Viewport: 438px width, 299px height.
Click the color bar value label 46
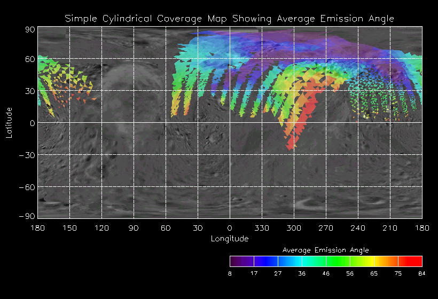pos(326,273)
